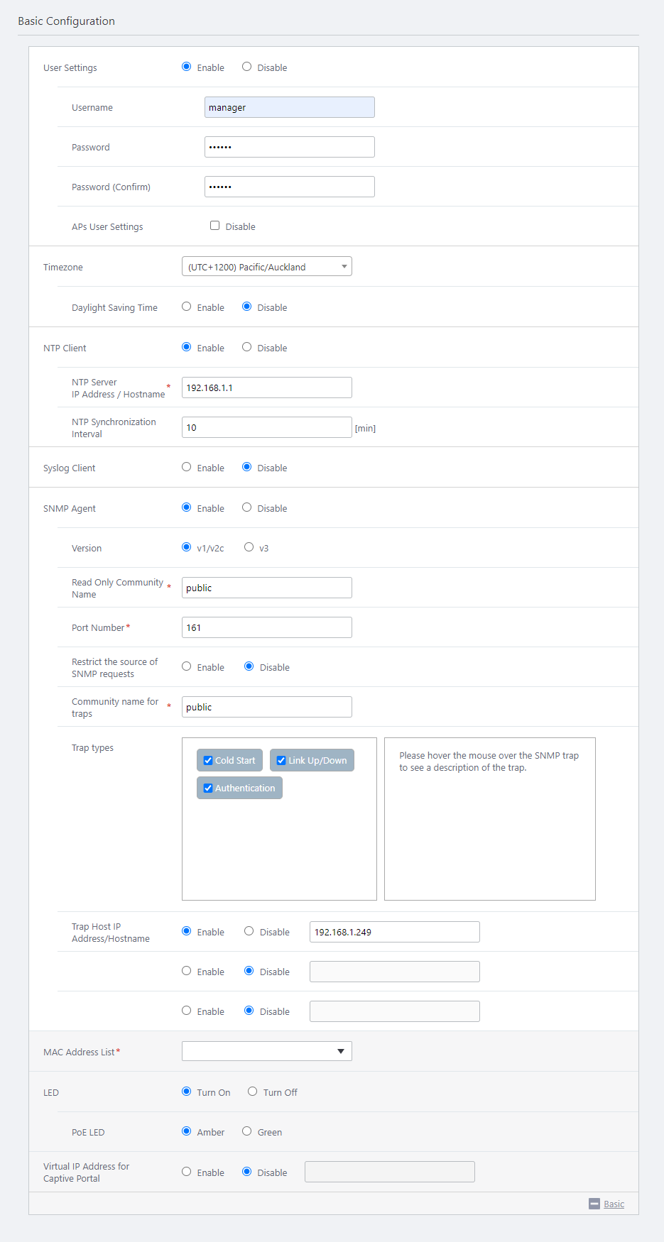Click the Username input field
This screenshot has width=664, height=1242.
pyautogui.click(x=289, y=107)
